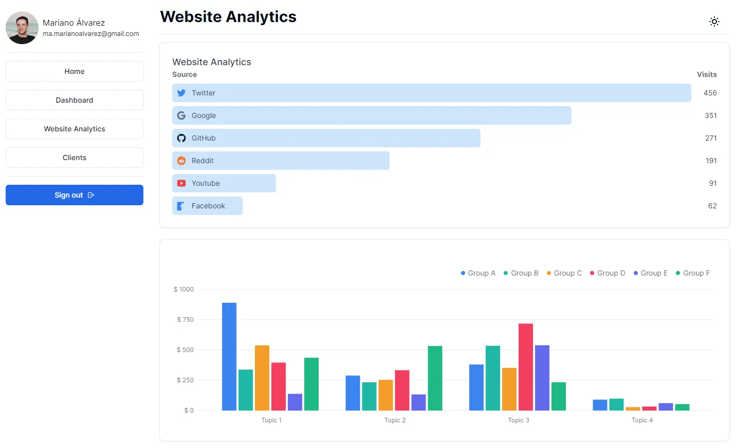Open the Clients page
This screenshot has height=448, width=737.
[x=75, y=158]
